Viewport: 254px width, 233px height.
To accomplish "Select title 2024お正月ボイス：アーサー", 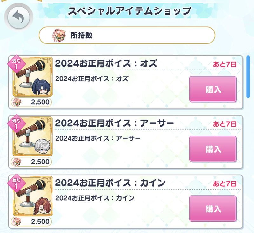I will [x=114, y=123].
